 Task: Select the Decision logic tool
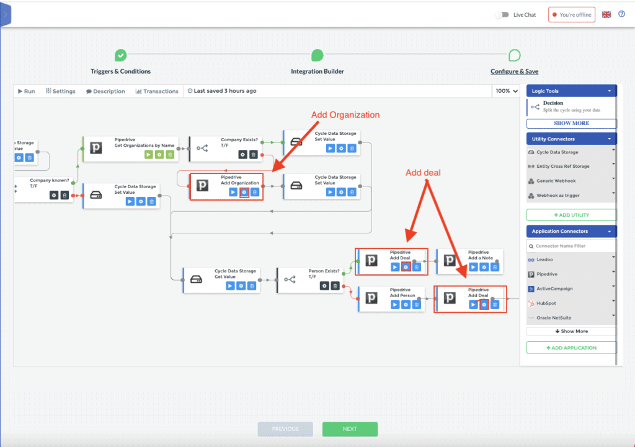(571, 106)
